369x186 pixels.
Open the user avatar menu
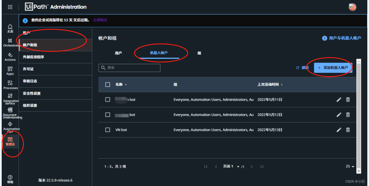tap(352, 7)
